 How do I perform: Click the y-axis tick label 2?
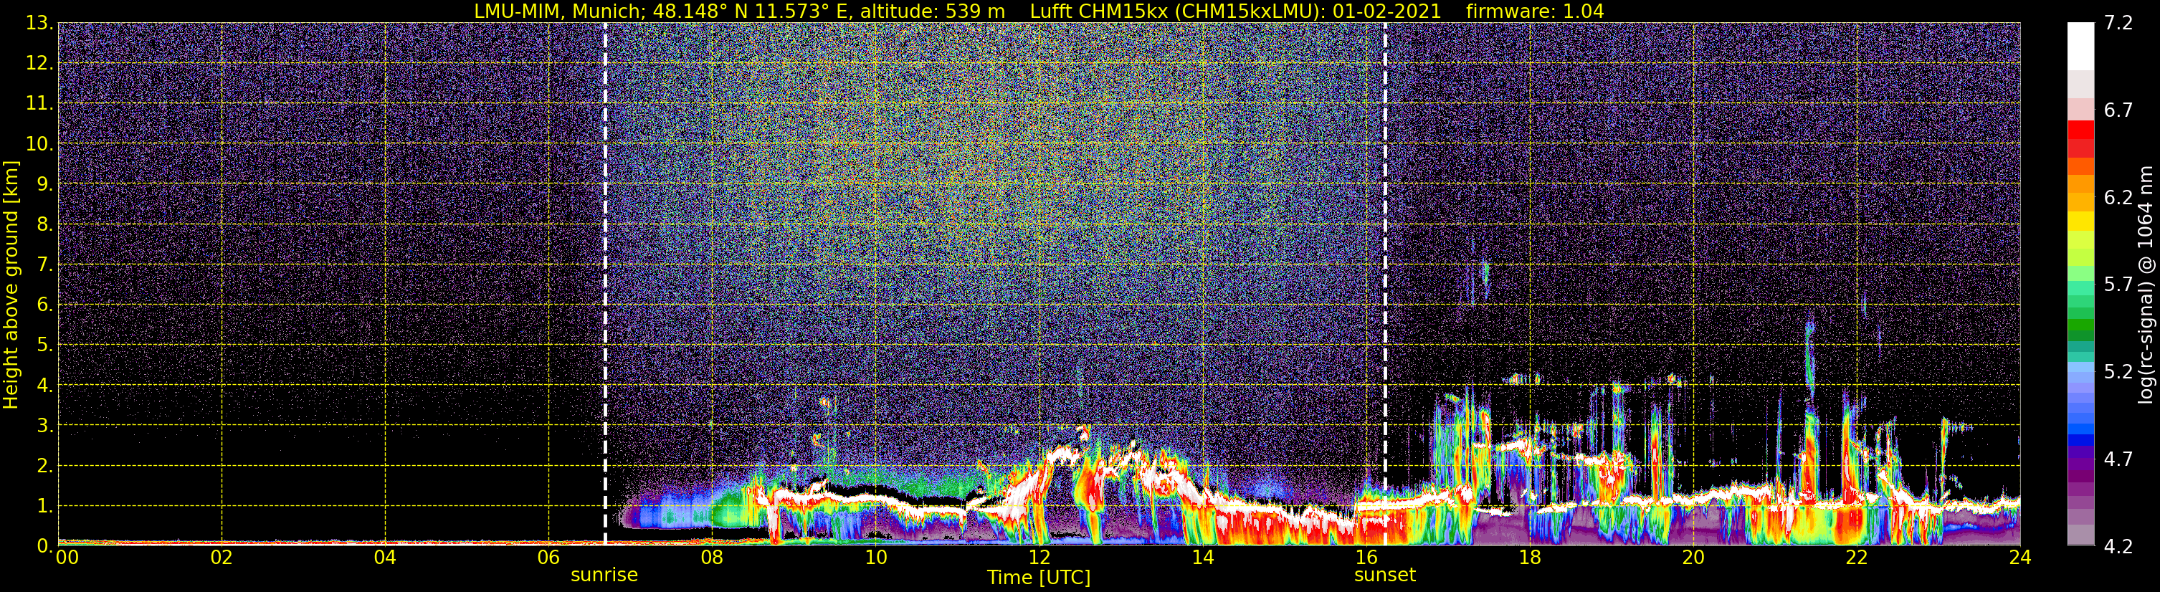click(45, 465)
